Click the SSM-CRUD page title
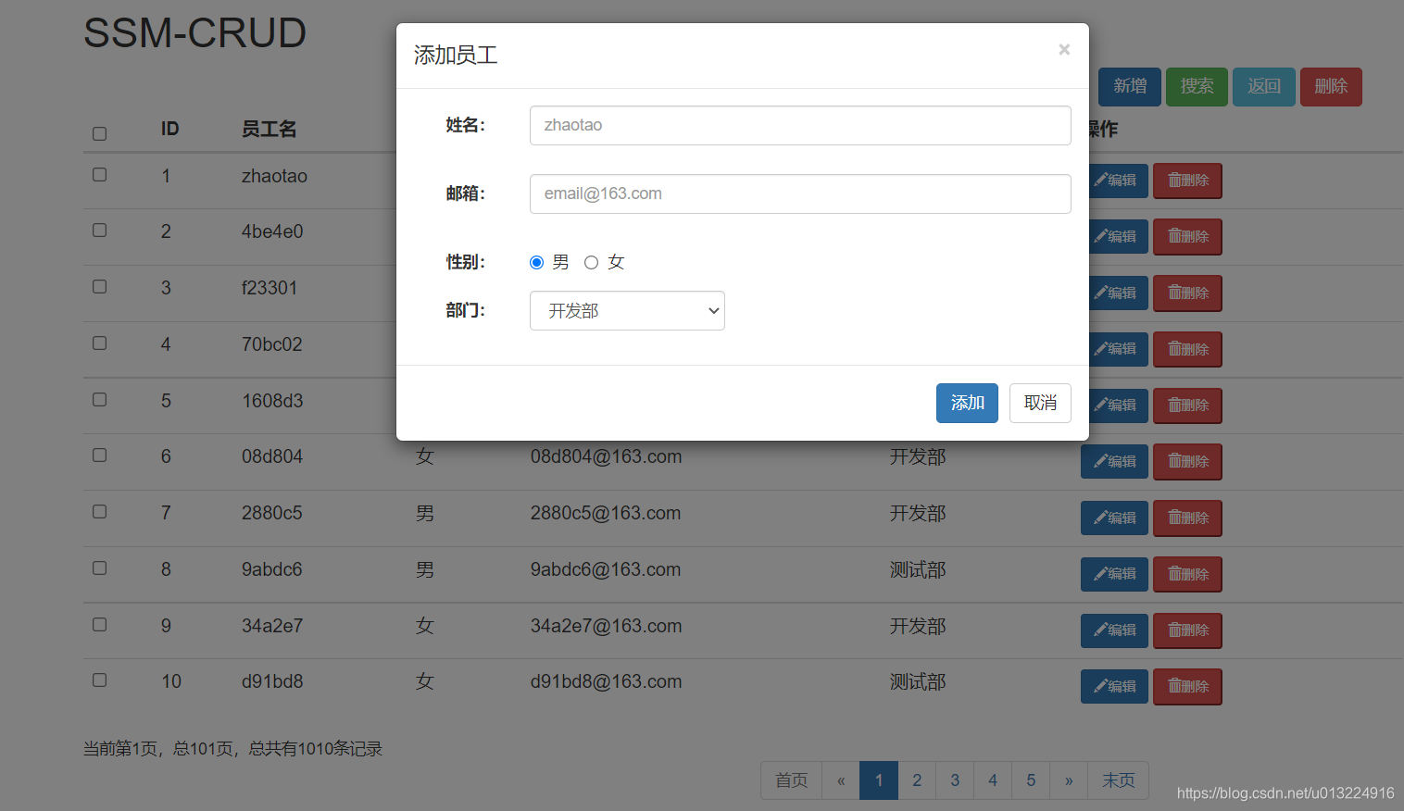 click(x=194, y=33)
